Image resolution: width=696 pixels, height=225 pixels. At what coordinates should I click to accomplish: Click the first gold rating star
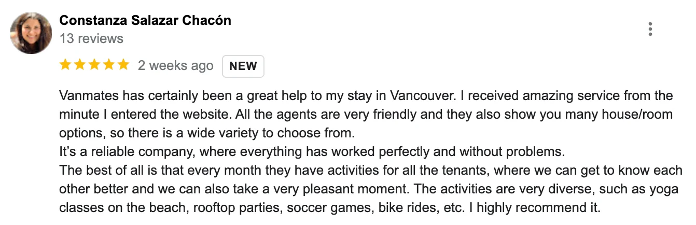pos(65,65)
